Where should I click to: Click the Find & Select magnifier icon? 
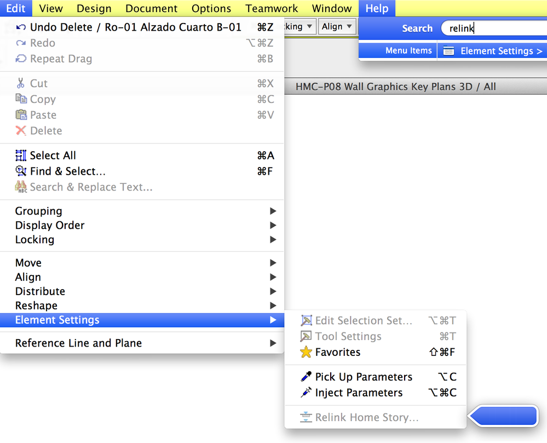(x=21, y=171)
